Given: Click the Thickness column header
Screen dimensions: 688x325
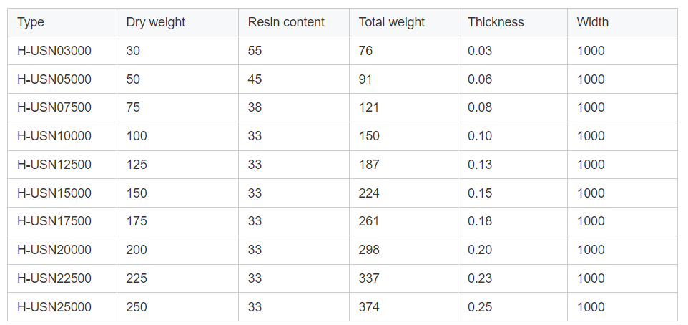Looking at the screenshot, I should tap(496, 22).
